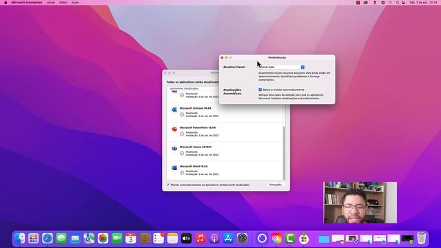Open Apple TV from the Dock
441x248 pixels.
187,238
